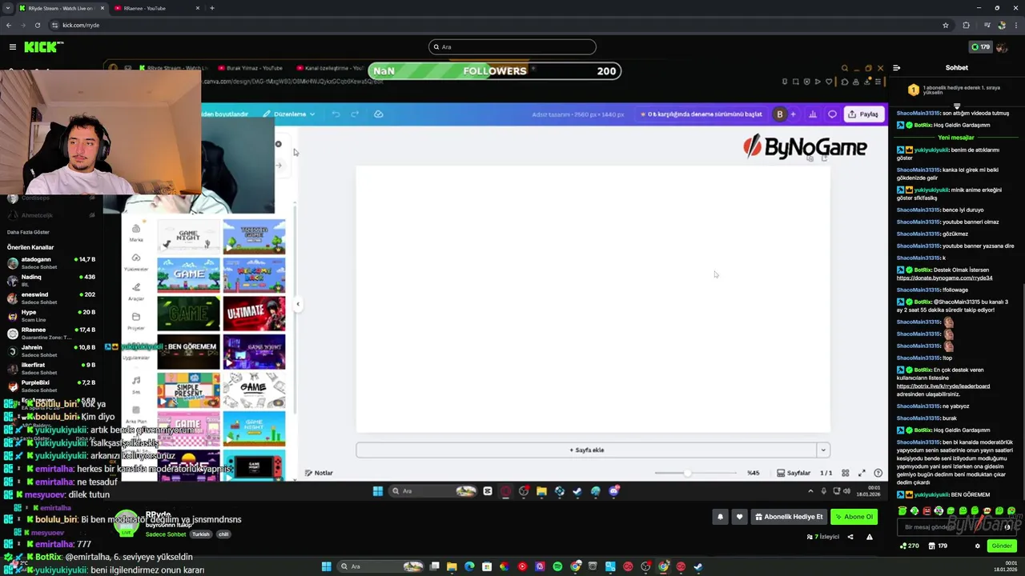Open the Kick hamburger menu
Screen dimensions: 1025x576
click(13, 47)
